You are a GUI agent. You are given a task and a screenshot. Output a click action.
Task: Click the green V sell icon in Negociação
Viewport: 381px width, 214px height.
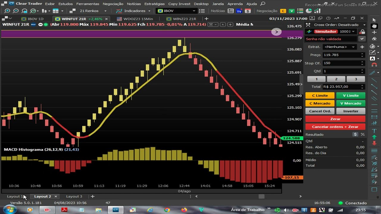click(x=292, y=11)
